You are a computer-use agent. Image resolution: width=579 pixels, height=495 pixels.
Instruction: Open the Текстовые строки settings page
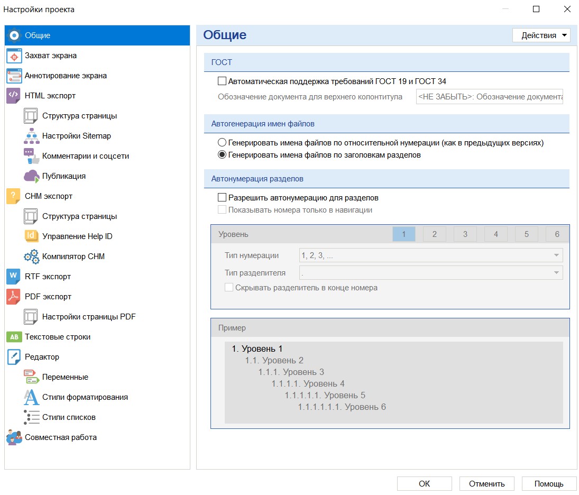(58, 337)
